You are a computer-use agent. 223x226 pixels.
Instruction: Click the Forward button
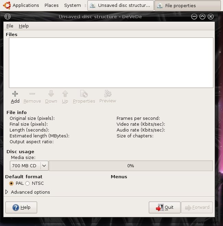(x=197, y=207)
